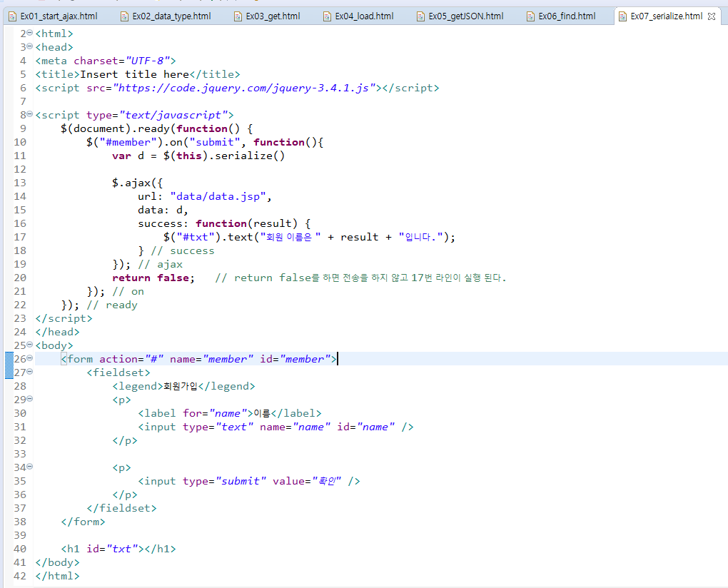Click the jQuery CDN URL string
Viewport: 728px width, 588px height.
coord(244,88)
